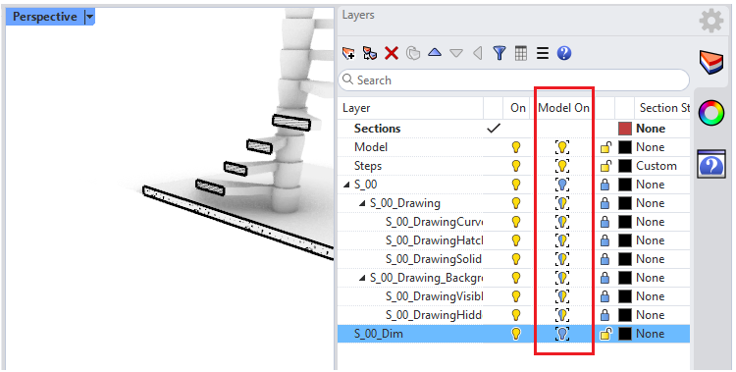Open the color wheel sidebar panel
The image size is (736, 372).
(711, 113)
